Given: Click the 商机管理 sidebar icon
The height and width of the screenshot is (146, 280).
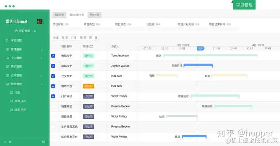Looking at the screenshot, I should pos(7,67).
